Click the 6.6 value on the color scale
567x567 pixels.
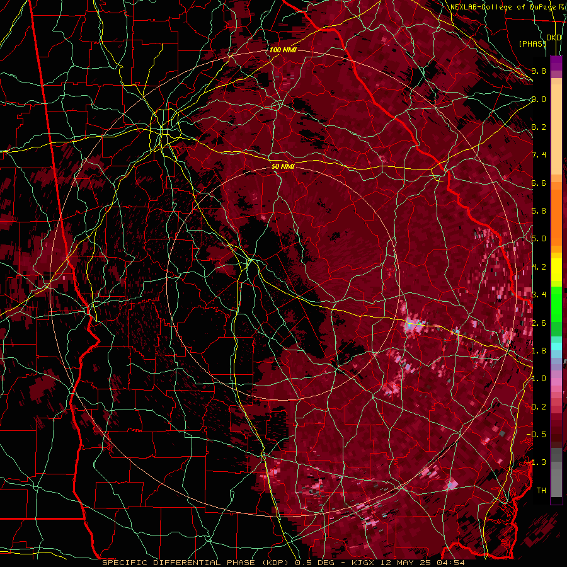[x=539, y=183]
